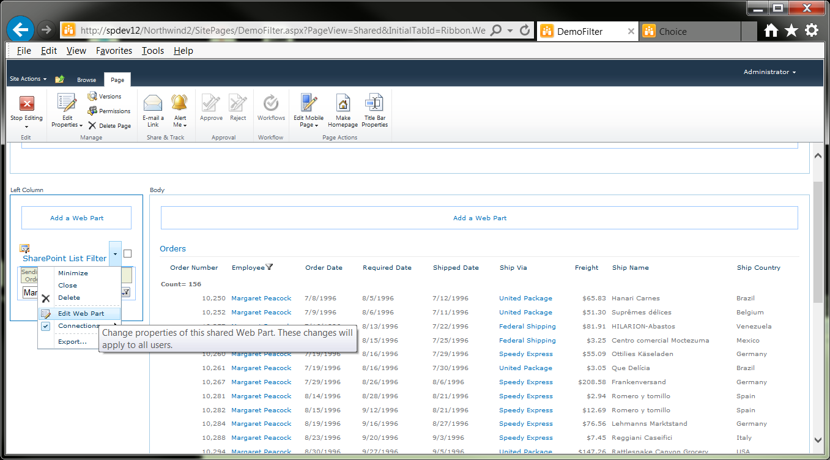Viewport: 830px width, 460px height.
Task: Click the page URL address field
Action: pos(283,31)
